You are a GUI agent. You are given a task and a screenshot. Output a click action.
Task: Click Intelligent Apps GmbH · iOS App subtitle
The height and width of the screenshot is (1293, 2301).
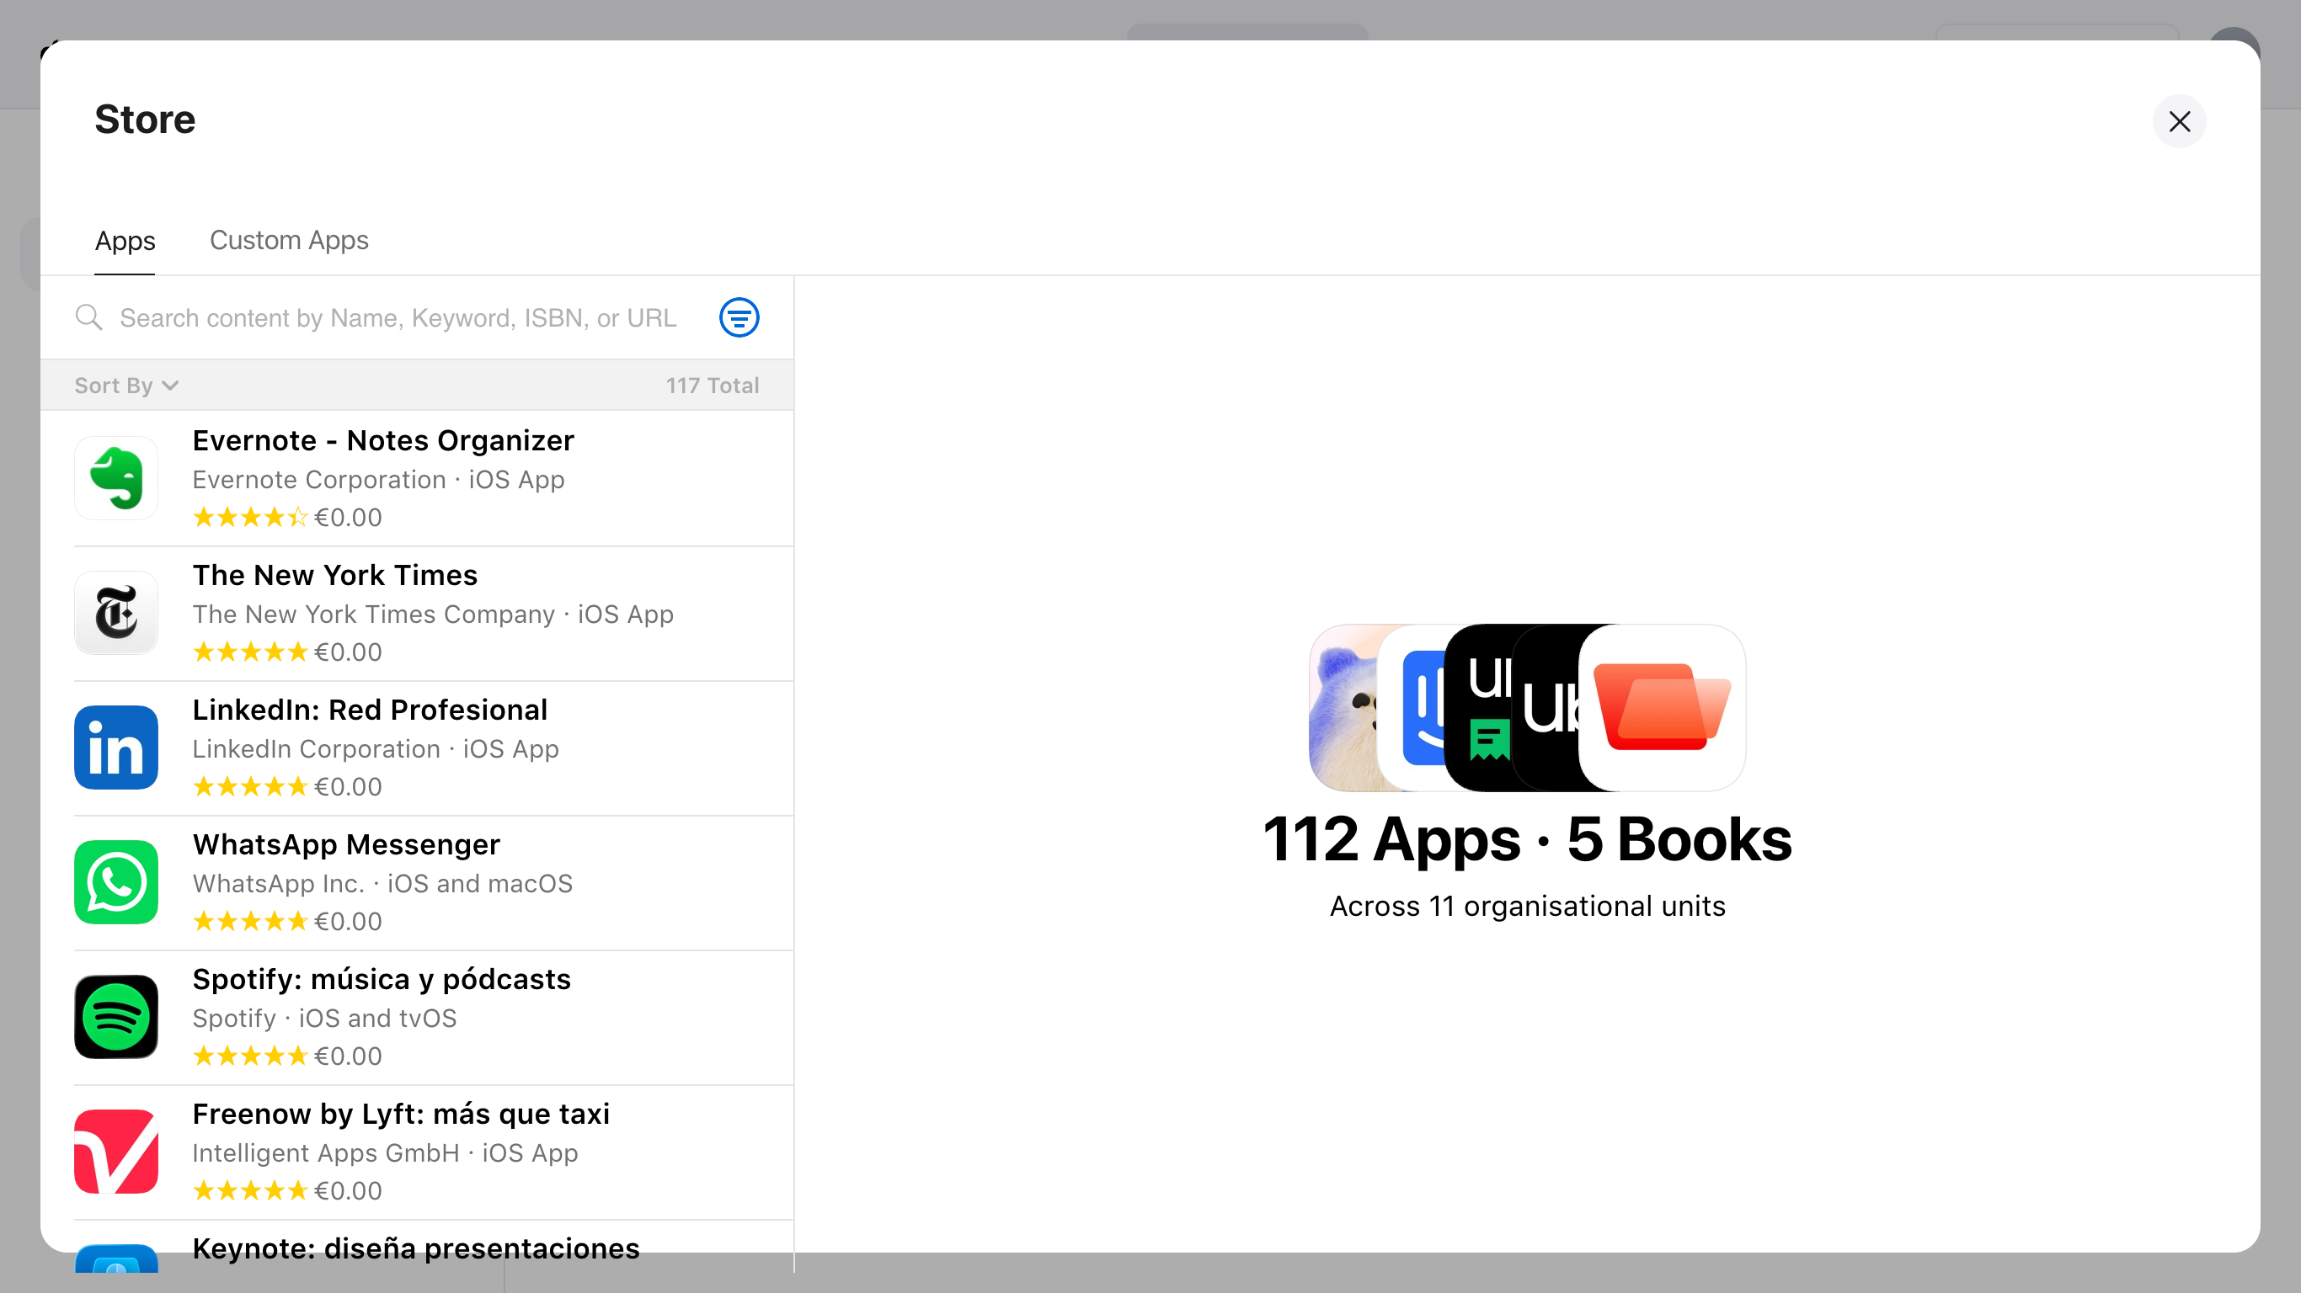point(385,1154)
